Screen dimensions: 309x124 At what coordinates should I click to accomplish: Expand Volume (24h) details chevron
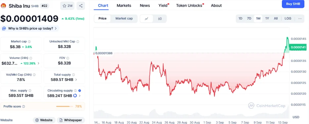coord(38,63)
